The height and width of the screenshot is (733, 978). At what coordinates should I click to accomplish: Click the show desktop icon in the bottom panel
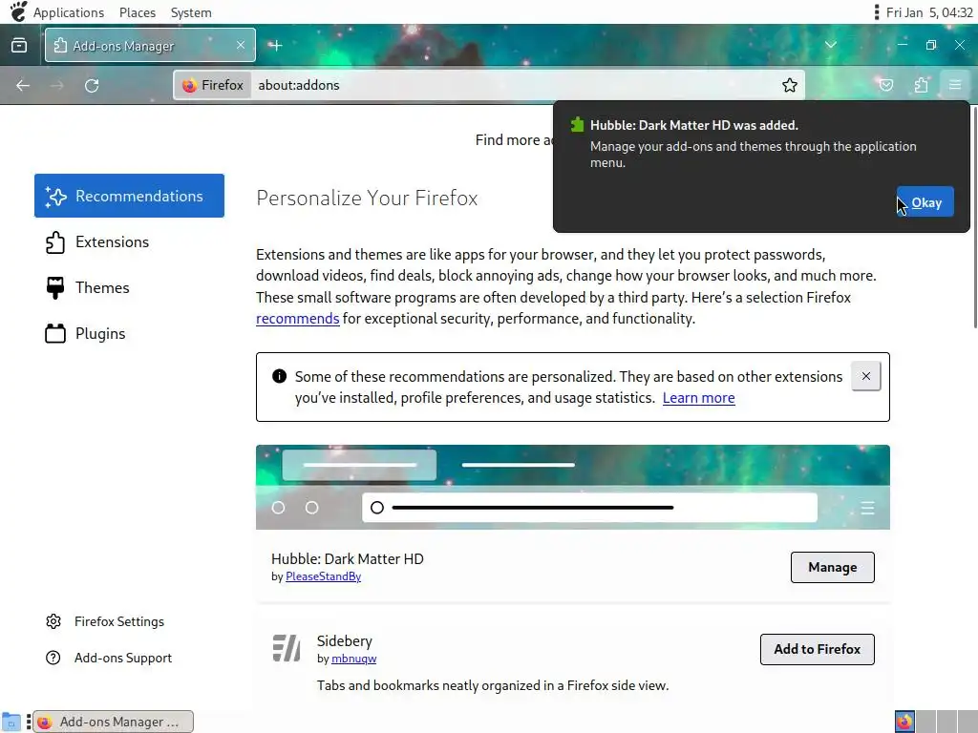tap(11, 722)
